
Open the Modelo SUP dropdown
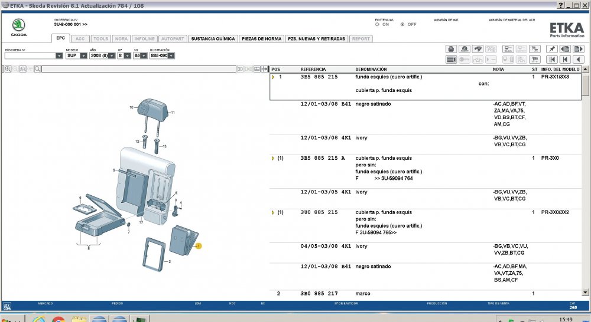(83, 55)
